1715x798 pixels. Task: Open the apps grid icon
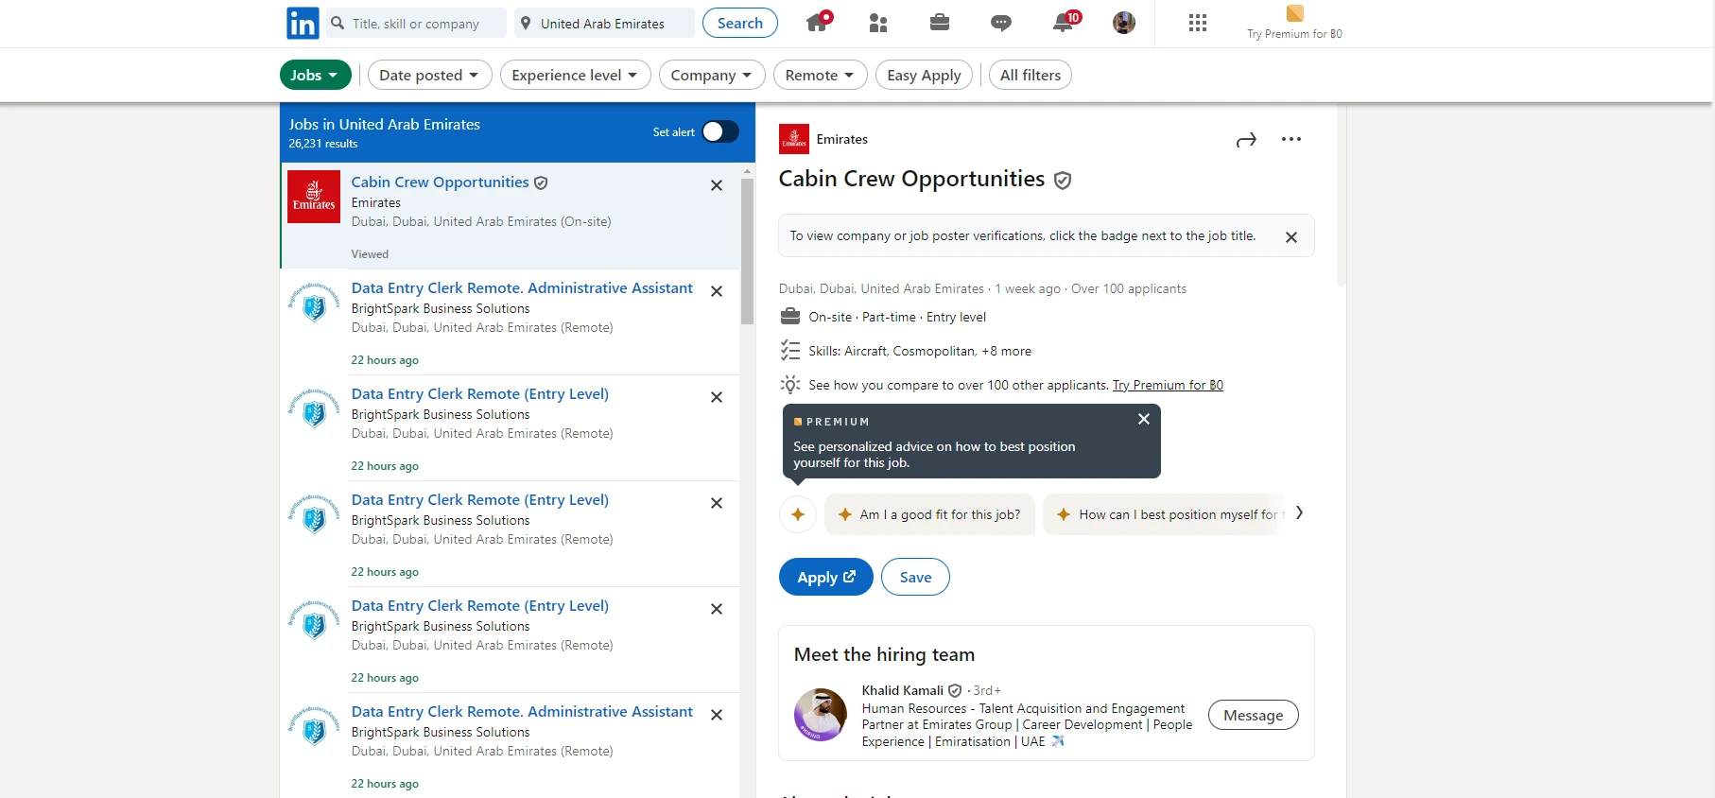coord(1198,23)
